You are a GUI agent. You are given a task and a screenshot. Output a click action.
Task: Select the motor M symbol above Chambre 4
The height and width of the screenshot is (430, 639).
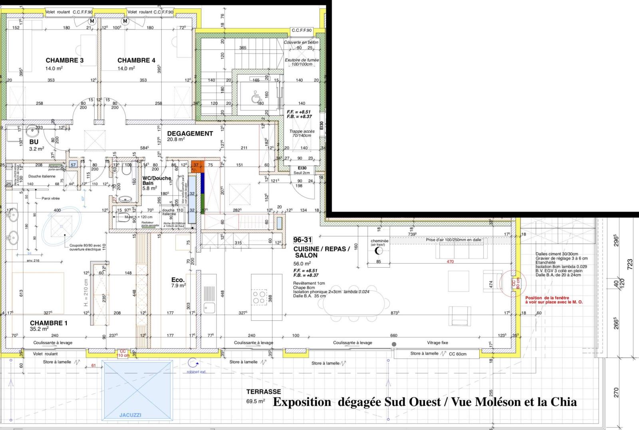pos(125,21)
